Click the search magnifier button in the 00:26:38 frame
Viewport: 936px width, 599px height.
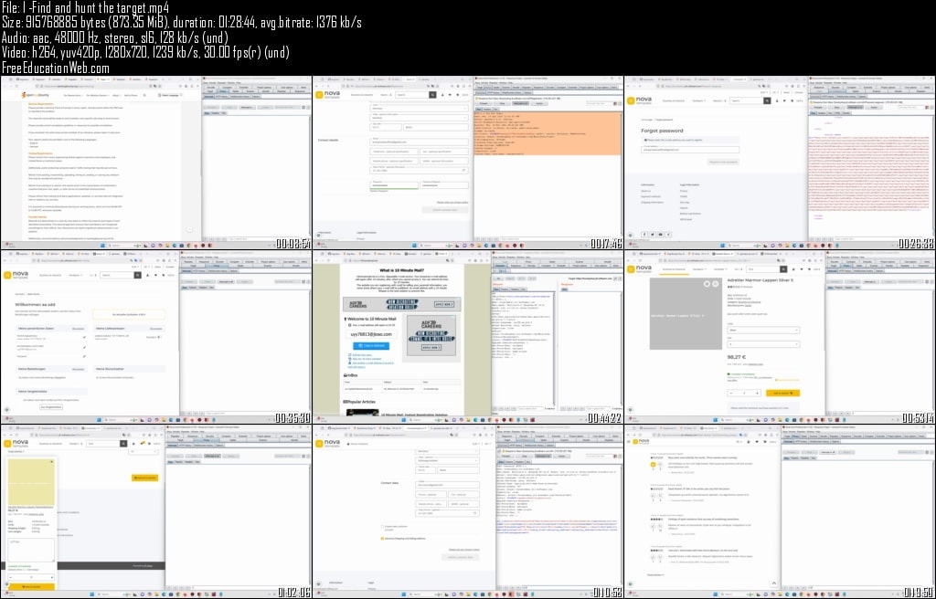767,100
